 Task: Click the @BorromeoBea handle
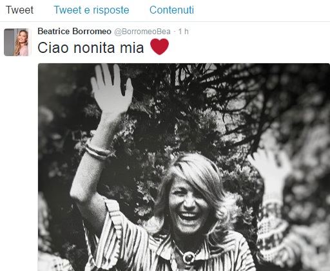tap(142, 32)
